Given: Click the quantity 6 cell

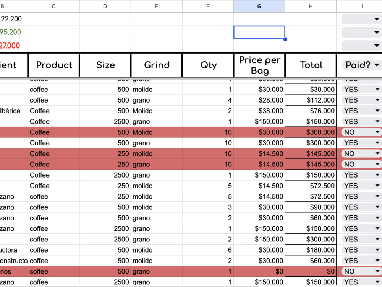Looking at the screenshot, I should [208, 250].
